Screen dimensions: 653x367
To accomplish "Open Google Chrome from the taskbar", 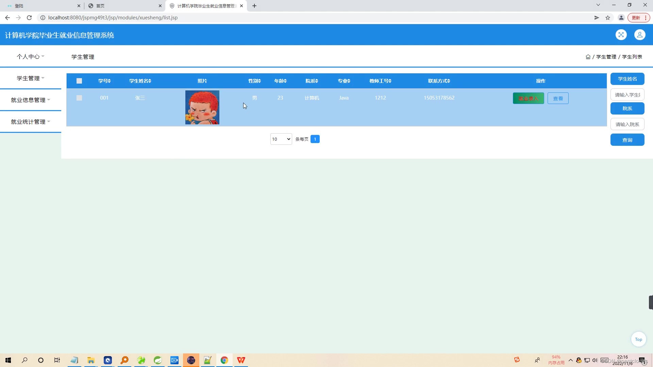I will [x=224, y=360].
